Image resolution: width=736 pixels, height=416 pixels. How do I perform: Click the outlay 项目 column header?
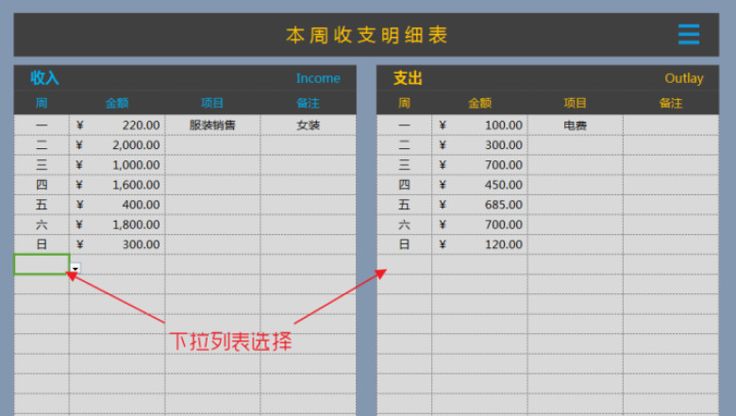[x=575, y=103]
